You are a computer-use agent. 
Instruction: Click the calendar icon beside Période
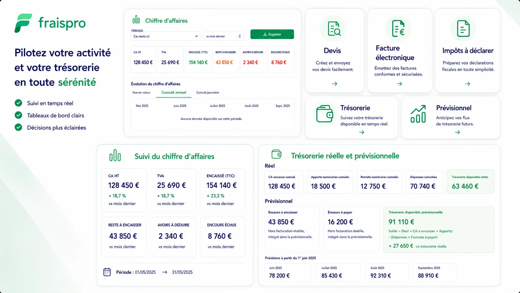tap(107, 272)
